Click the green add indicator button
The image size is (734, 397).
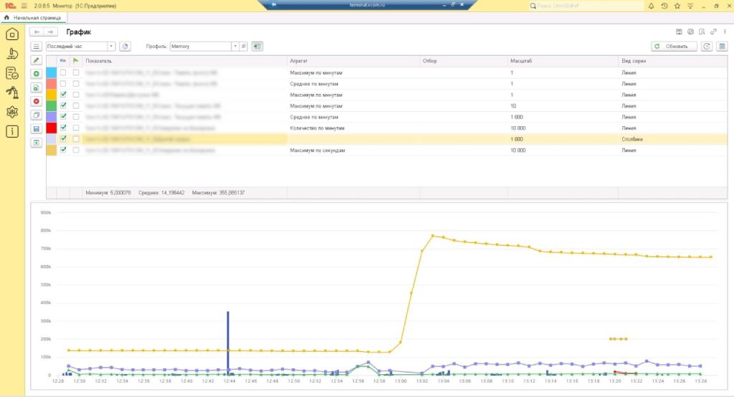(37, 74)
